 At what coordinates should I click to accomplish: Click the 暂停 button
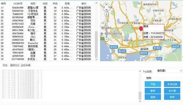153,91
